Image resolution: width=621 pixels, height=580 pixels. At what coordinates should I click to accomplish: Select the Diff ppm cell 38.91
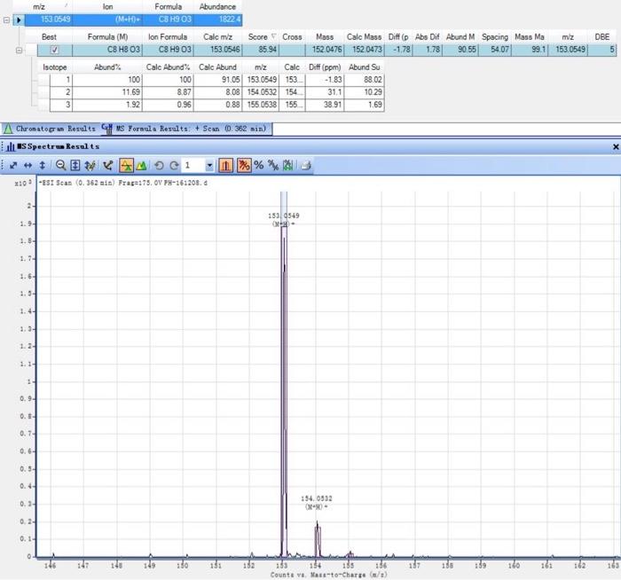[x=325, y=105]
